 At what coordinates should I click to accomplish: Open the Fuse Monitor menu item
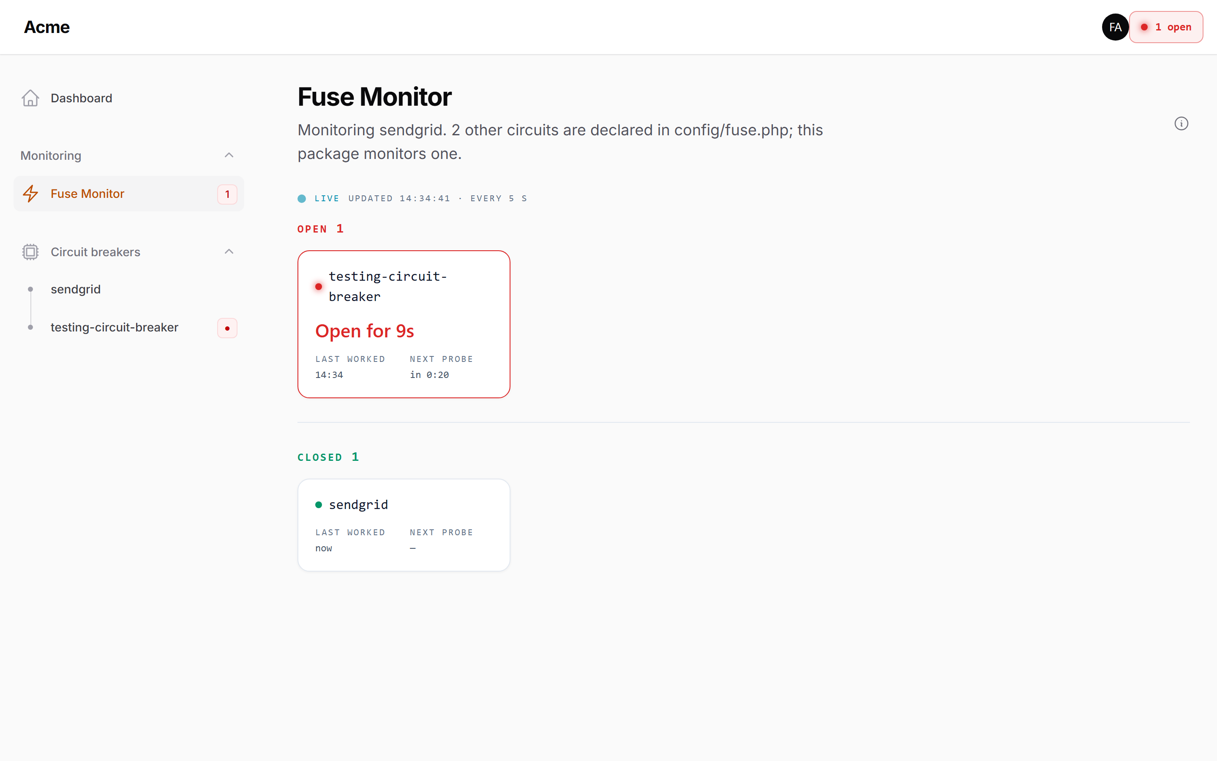coord(128,194)
